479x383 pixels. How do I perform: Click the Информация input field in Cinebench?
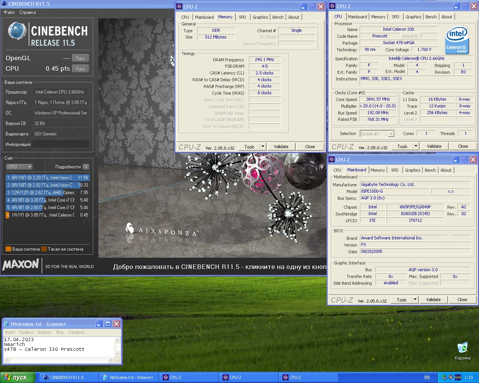(61, 144)
